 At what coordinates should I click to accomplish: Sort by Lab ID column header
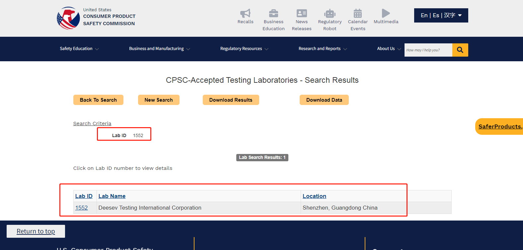pos(84,196)
